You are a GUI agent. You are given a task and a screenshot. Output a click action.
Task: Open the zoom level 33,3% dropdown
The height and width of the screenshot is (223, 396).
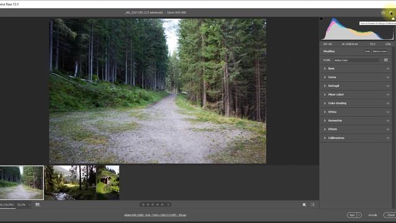[x=24, y=205]
